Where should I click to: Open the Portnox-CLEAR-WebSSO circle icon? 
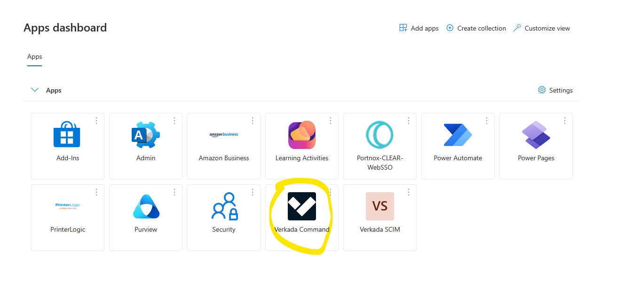click(x=379, y=135)
